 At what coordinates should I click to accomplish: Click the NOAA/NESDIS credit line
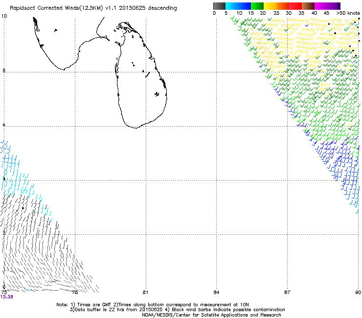click(211, 315)
